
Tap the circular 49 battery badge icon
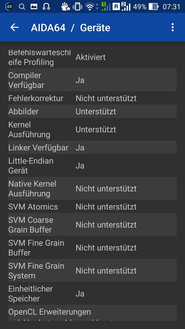click(x=9, y=7)
